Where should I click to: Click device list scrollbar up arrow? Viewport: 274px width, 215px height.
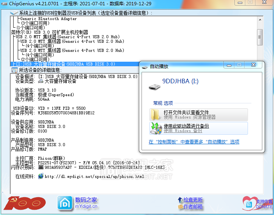[260, 20]
